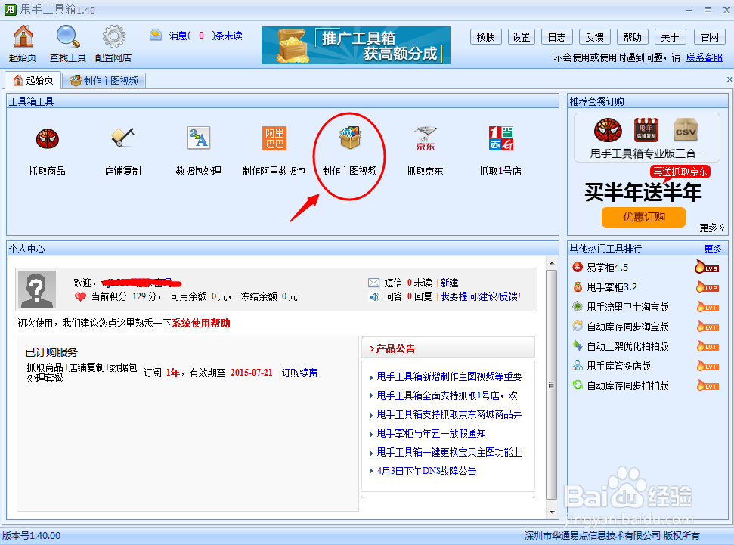Screen dimensions: 734x545
Task: Click the 优惠订购 orange button
Action: 643,217
